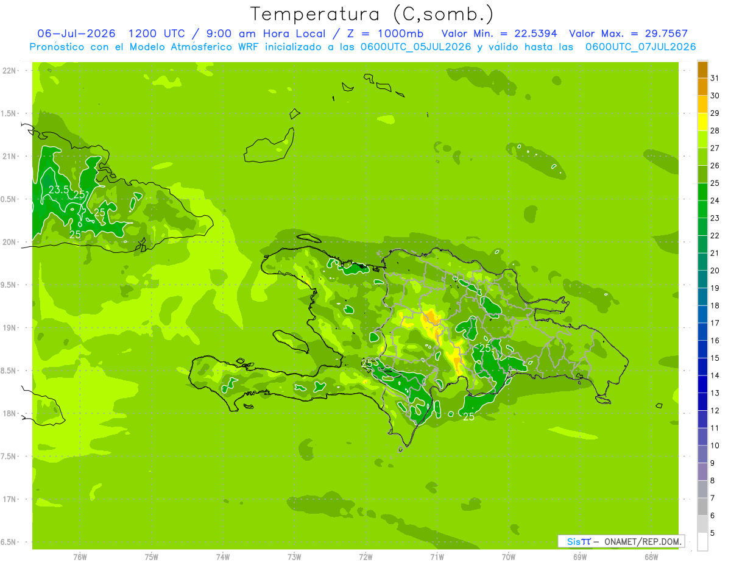The image size is (731, 565).
Task: Pick the white swatch below 5
Action: point(702,542)
